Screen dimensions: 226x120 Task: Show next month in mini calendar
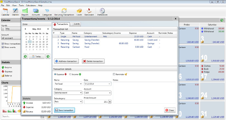48,29
